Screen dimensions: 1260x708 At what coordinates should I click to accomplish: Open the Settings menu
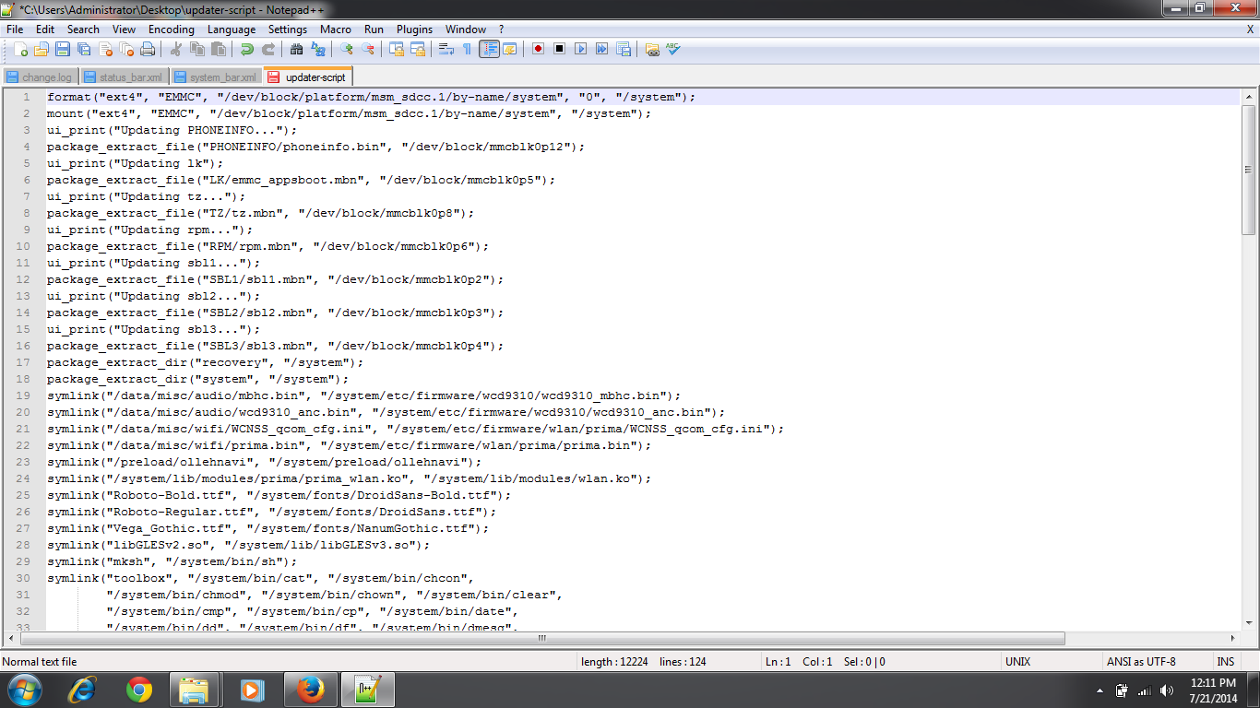tap(288, 29)
